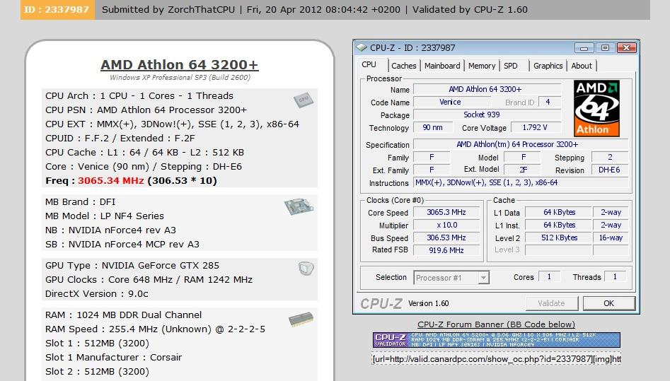
Task: Click the Core Voltage value 1.792 V
Action: [x=536, y=127]
